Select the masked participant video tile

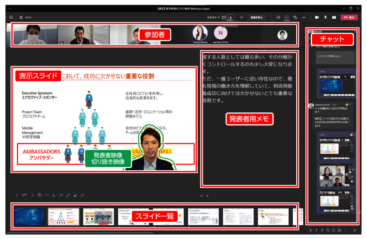35,35
